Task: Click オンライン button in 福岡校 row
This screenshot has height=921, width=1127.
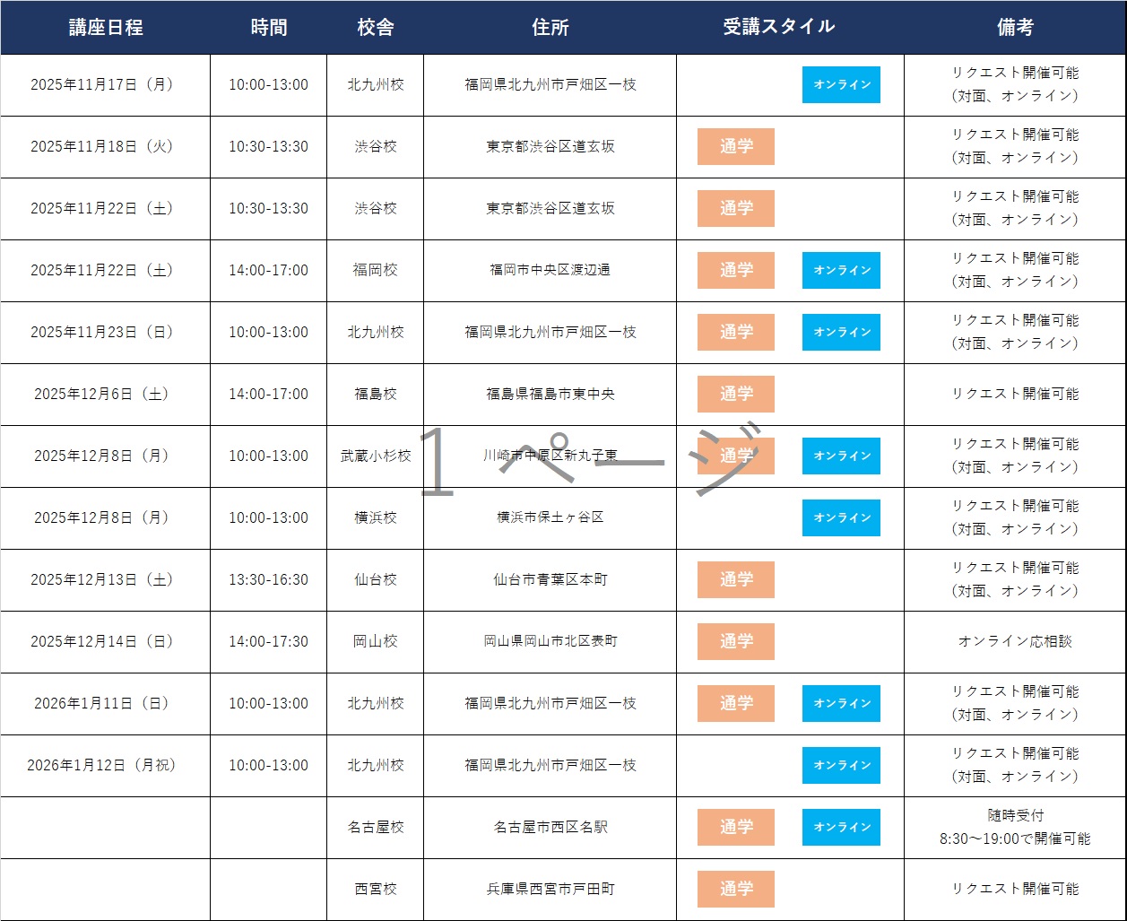Action: click(x=841, y=271)
